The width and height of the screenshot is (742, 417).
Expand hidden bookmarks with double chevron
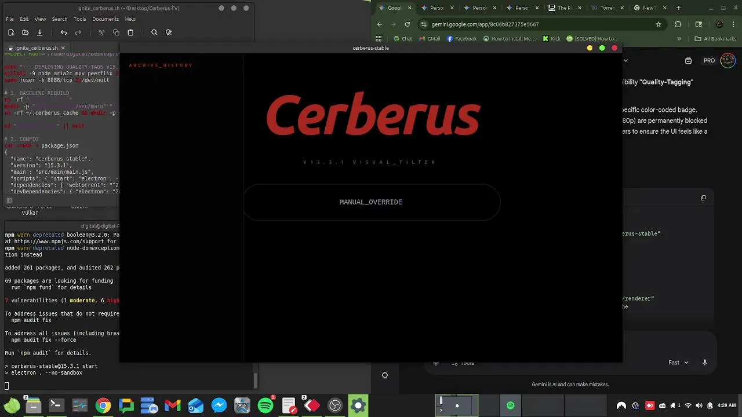(x=679, y=39)
